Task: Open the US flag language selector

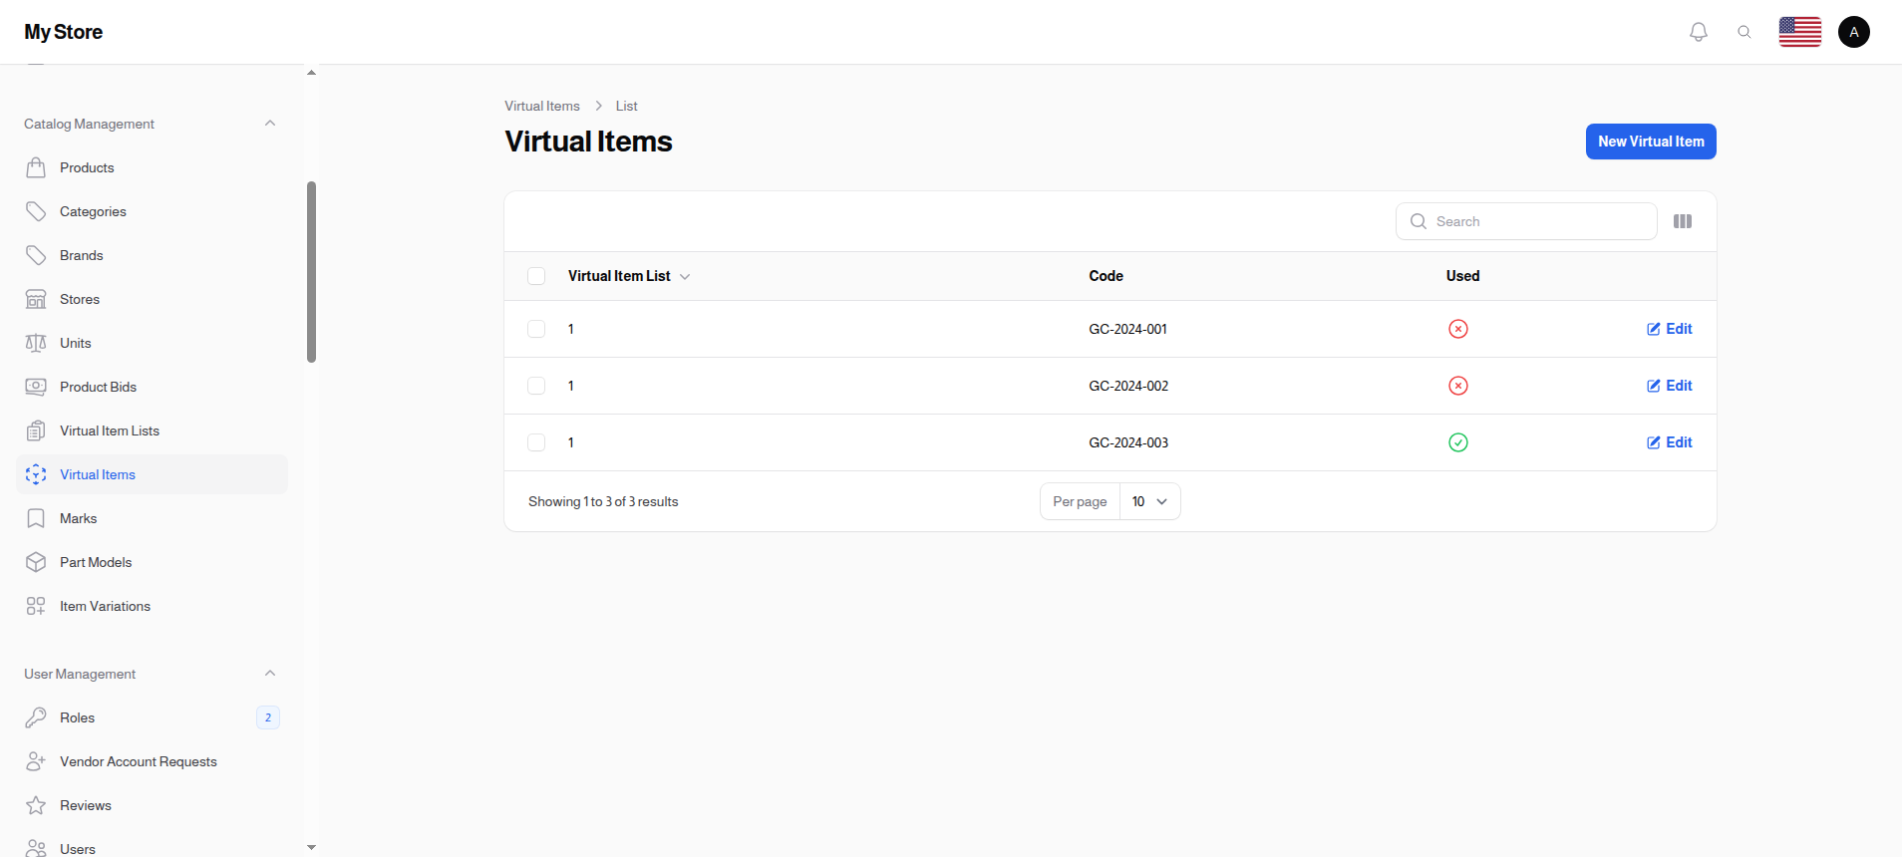Action: 1800,32
